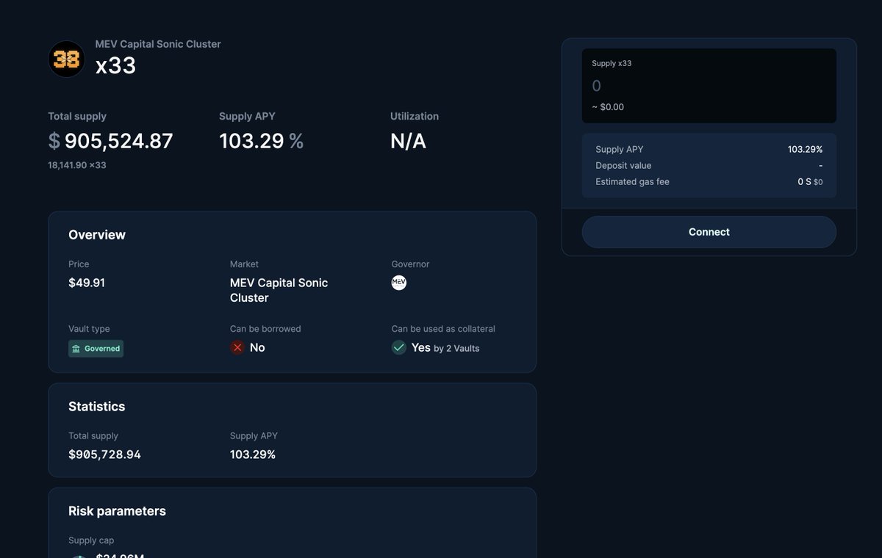
Task: Click the x33 token logo icon
Action: pyautogui.click(x=66, y=59)
